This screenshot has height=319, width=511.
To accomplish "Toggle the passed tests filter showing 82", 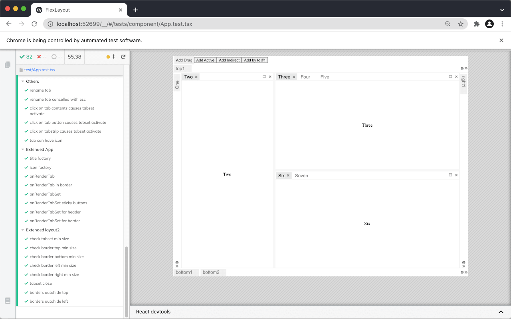I will [26, 57].
